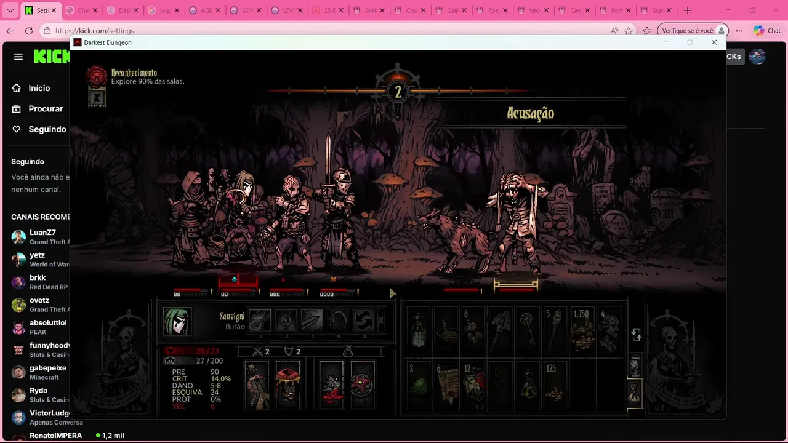Select the first lute skill of Sauvigni
Viewport: 788px width, 443px height.
point(260,321)
